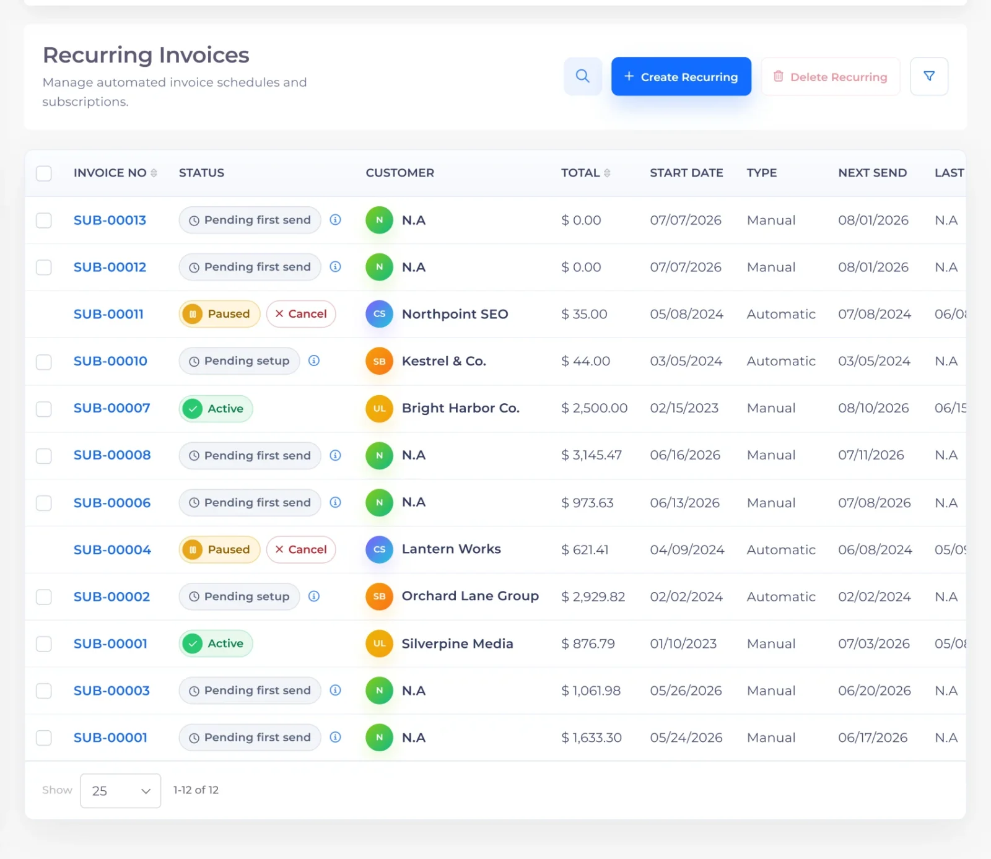
Task: Click the Status column header
Action: (x=201, y=173)
